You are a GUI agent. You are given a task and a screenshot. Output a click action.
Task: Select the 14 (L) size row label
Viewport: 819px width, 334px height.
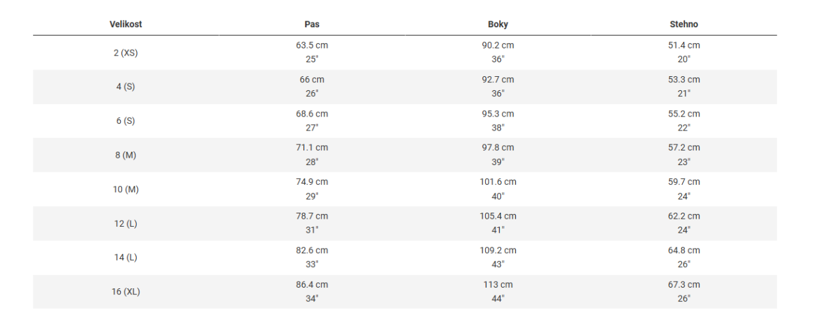tap(125, 258)
